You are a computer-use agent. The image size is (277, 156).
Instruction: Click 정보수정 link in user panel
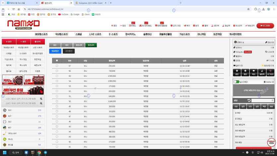click(270, 42)
